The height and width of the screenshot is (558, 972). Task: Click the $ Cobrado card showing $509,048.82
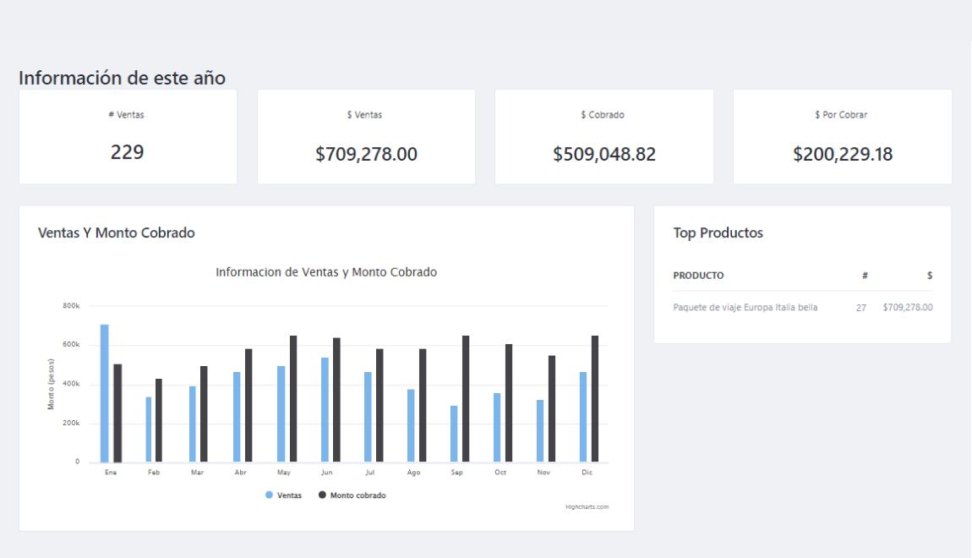[x=603, y=136]
